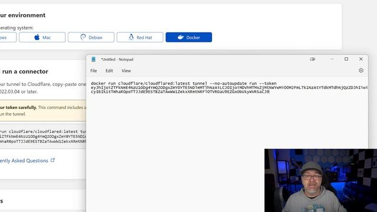
Task: Click the snap layout icon in Notepad title bar
Action: tap(313, 59)
